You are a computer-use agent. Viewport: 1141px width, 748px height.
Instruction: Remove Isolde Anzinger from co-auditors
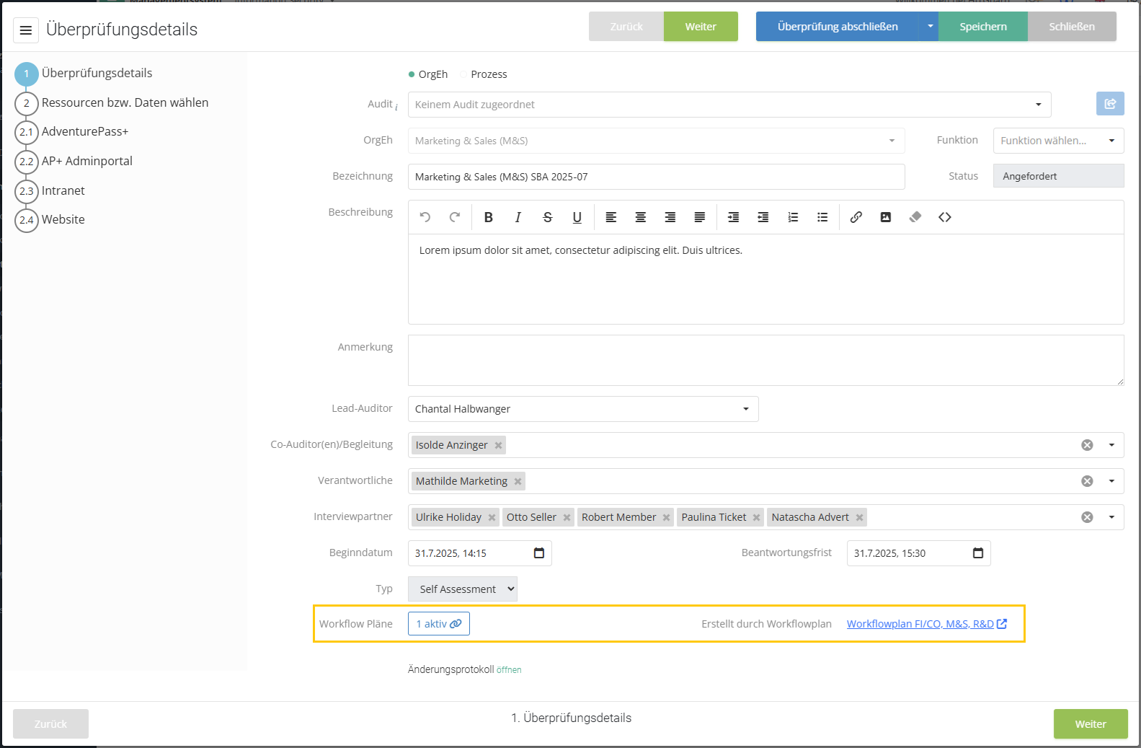(x=498, y=446)
